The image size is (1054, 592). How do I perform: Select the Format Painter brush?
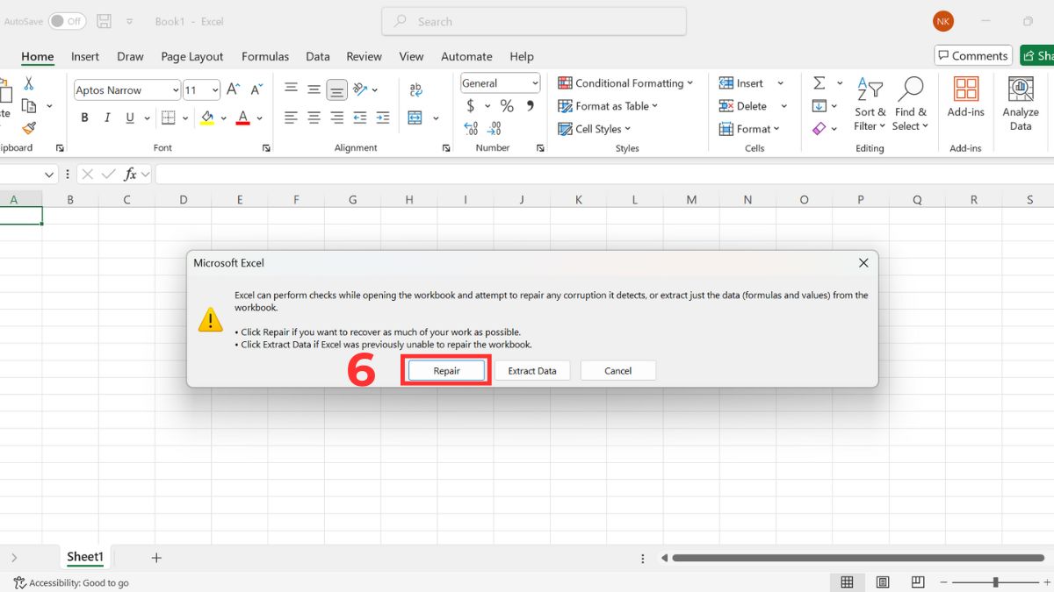tap(29, 129)
